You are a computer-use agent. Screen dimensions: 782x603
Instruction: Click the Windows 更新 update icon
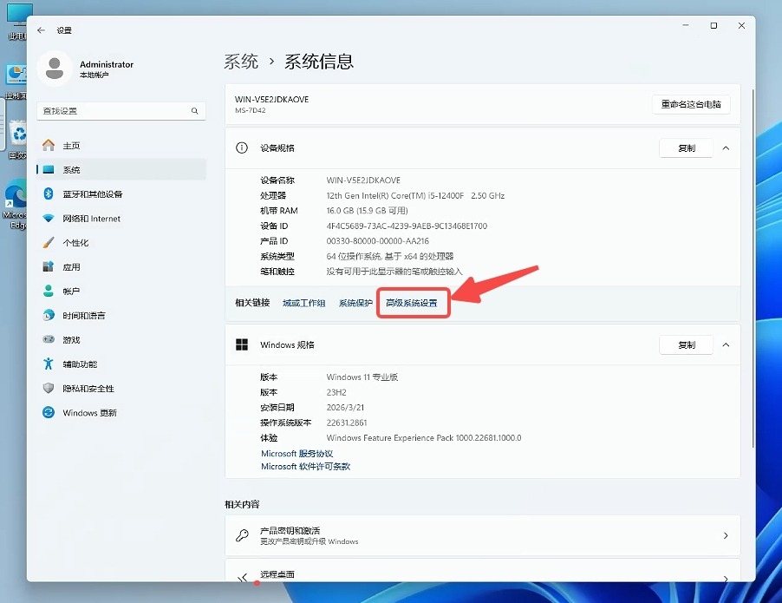coord(49,413)
